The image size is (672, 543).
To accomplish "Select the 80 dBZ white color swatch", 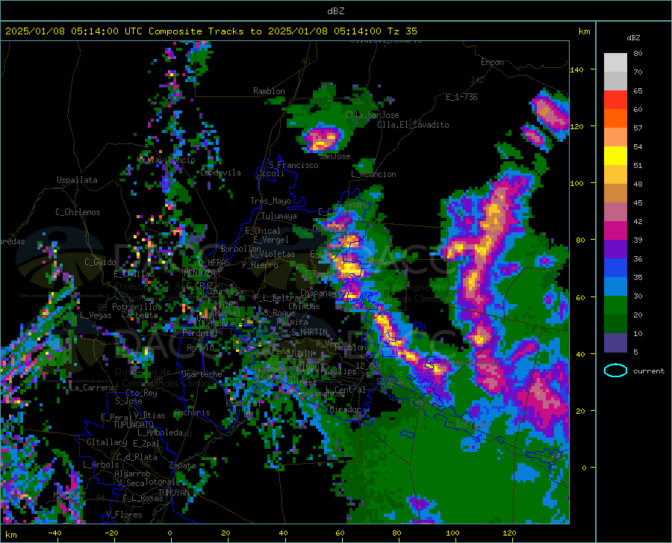I will 615,62.
